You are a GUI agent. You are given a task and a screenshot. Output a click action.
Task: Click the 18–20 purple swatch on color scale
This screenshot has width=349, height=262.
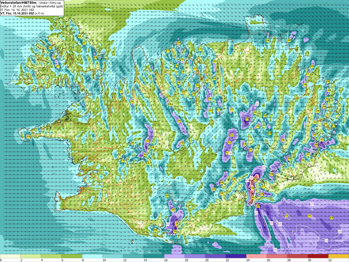tap(195, 256)
